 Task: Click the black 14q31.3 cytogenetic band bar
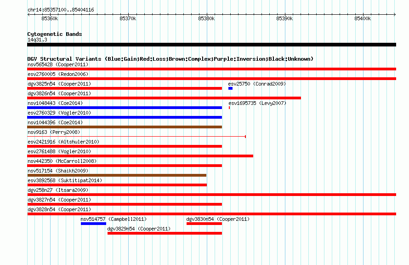[x=211, y=45]
